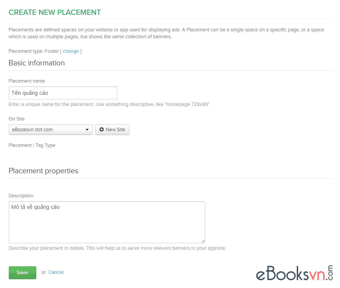Focus the Placement name text field
The image size is (340, 288).
coord(63,93)
